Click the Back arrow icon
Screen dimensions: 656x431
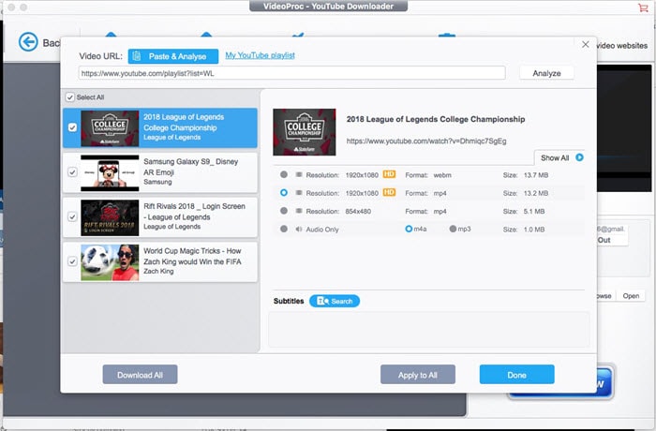(28, 42)
